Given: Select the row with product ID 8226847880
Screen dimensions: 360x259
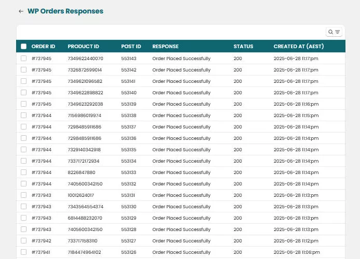Looking at the screenshot, I should coord(24,172).
